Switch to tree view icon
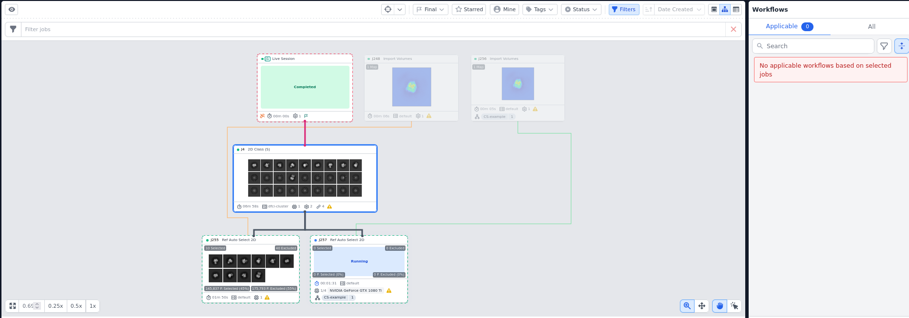909x318 pixels. 725,9
